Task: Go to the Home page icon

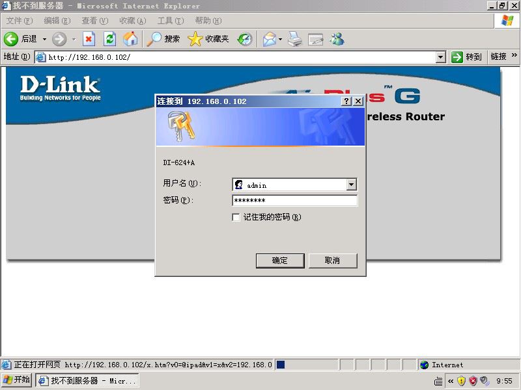Action: click(x=130, y=39)
